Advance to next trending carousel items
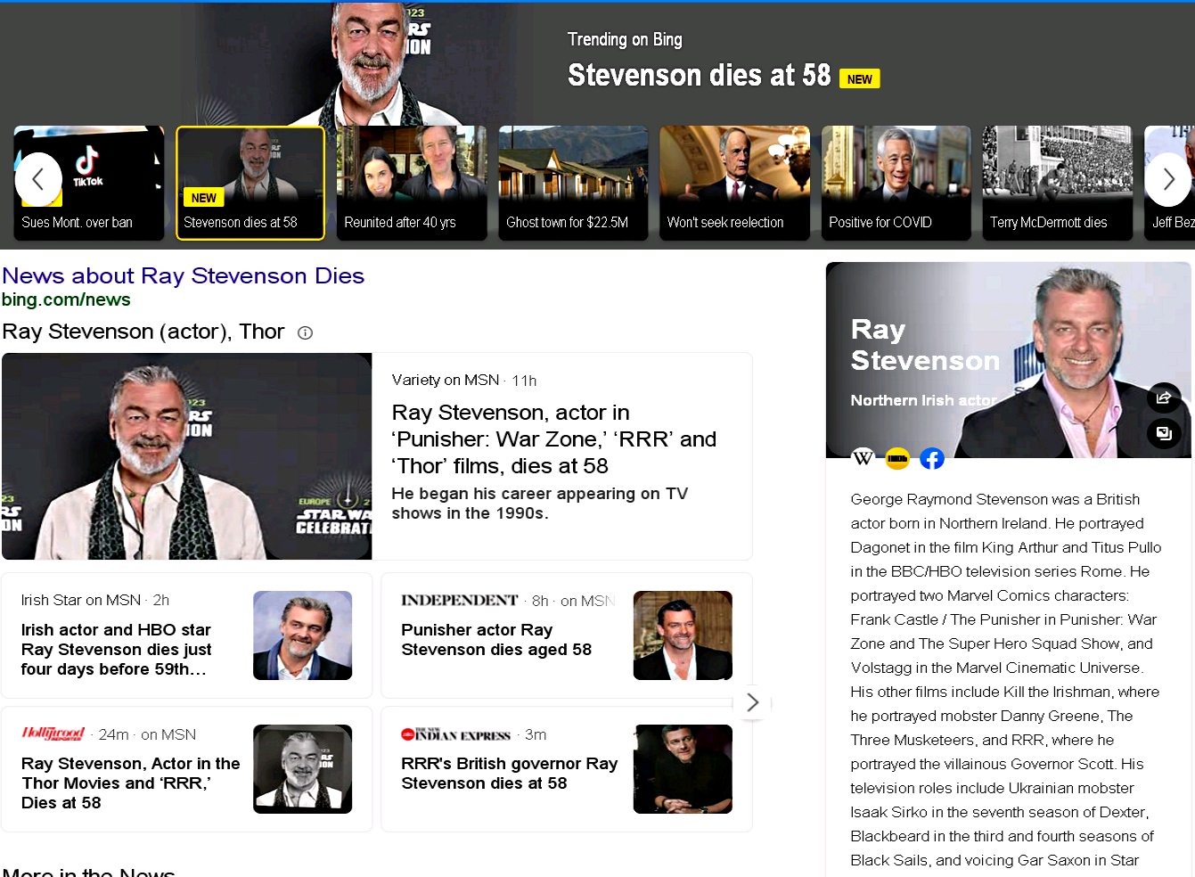This screenshot has height=877, width=1195. coord(1168,179)
